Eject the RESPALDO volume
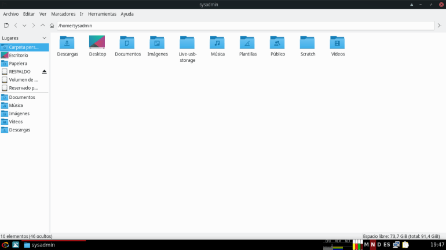446x250 pixels. point(45,72)
